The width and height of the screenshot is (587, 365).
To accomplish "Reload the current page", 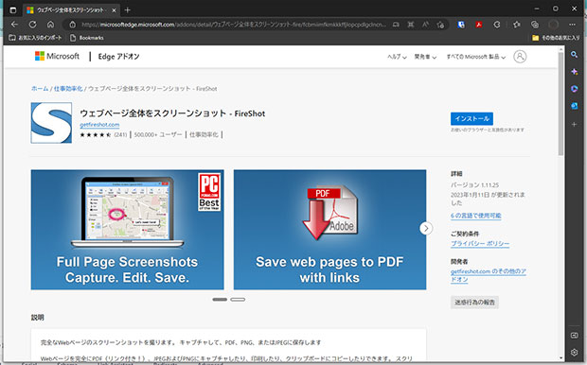I will 32,25.
